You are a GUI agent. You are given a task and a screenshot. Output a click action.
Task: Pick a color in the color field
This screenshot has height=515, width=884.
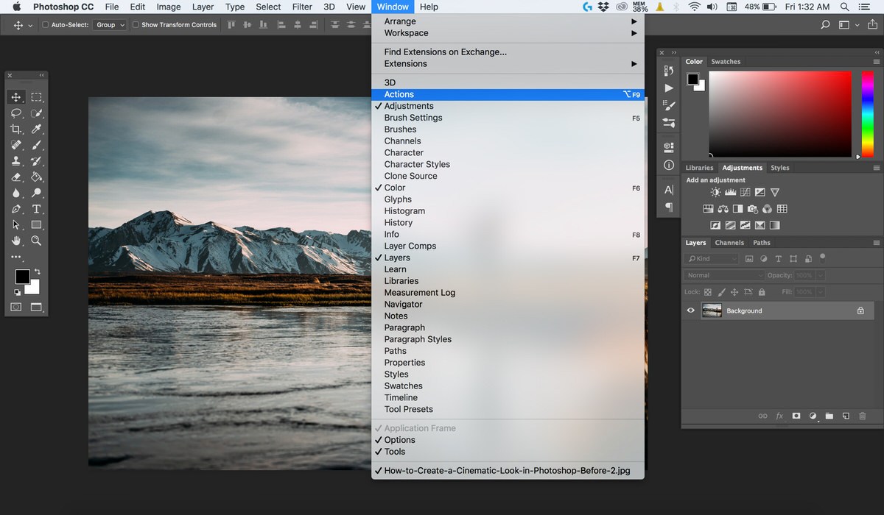tap(780, 114)
